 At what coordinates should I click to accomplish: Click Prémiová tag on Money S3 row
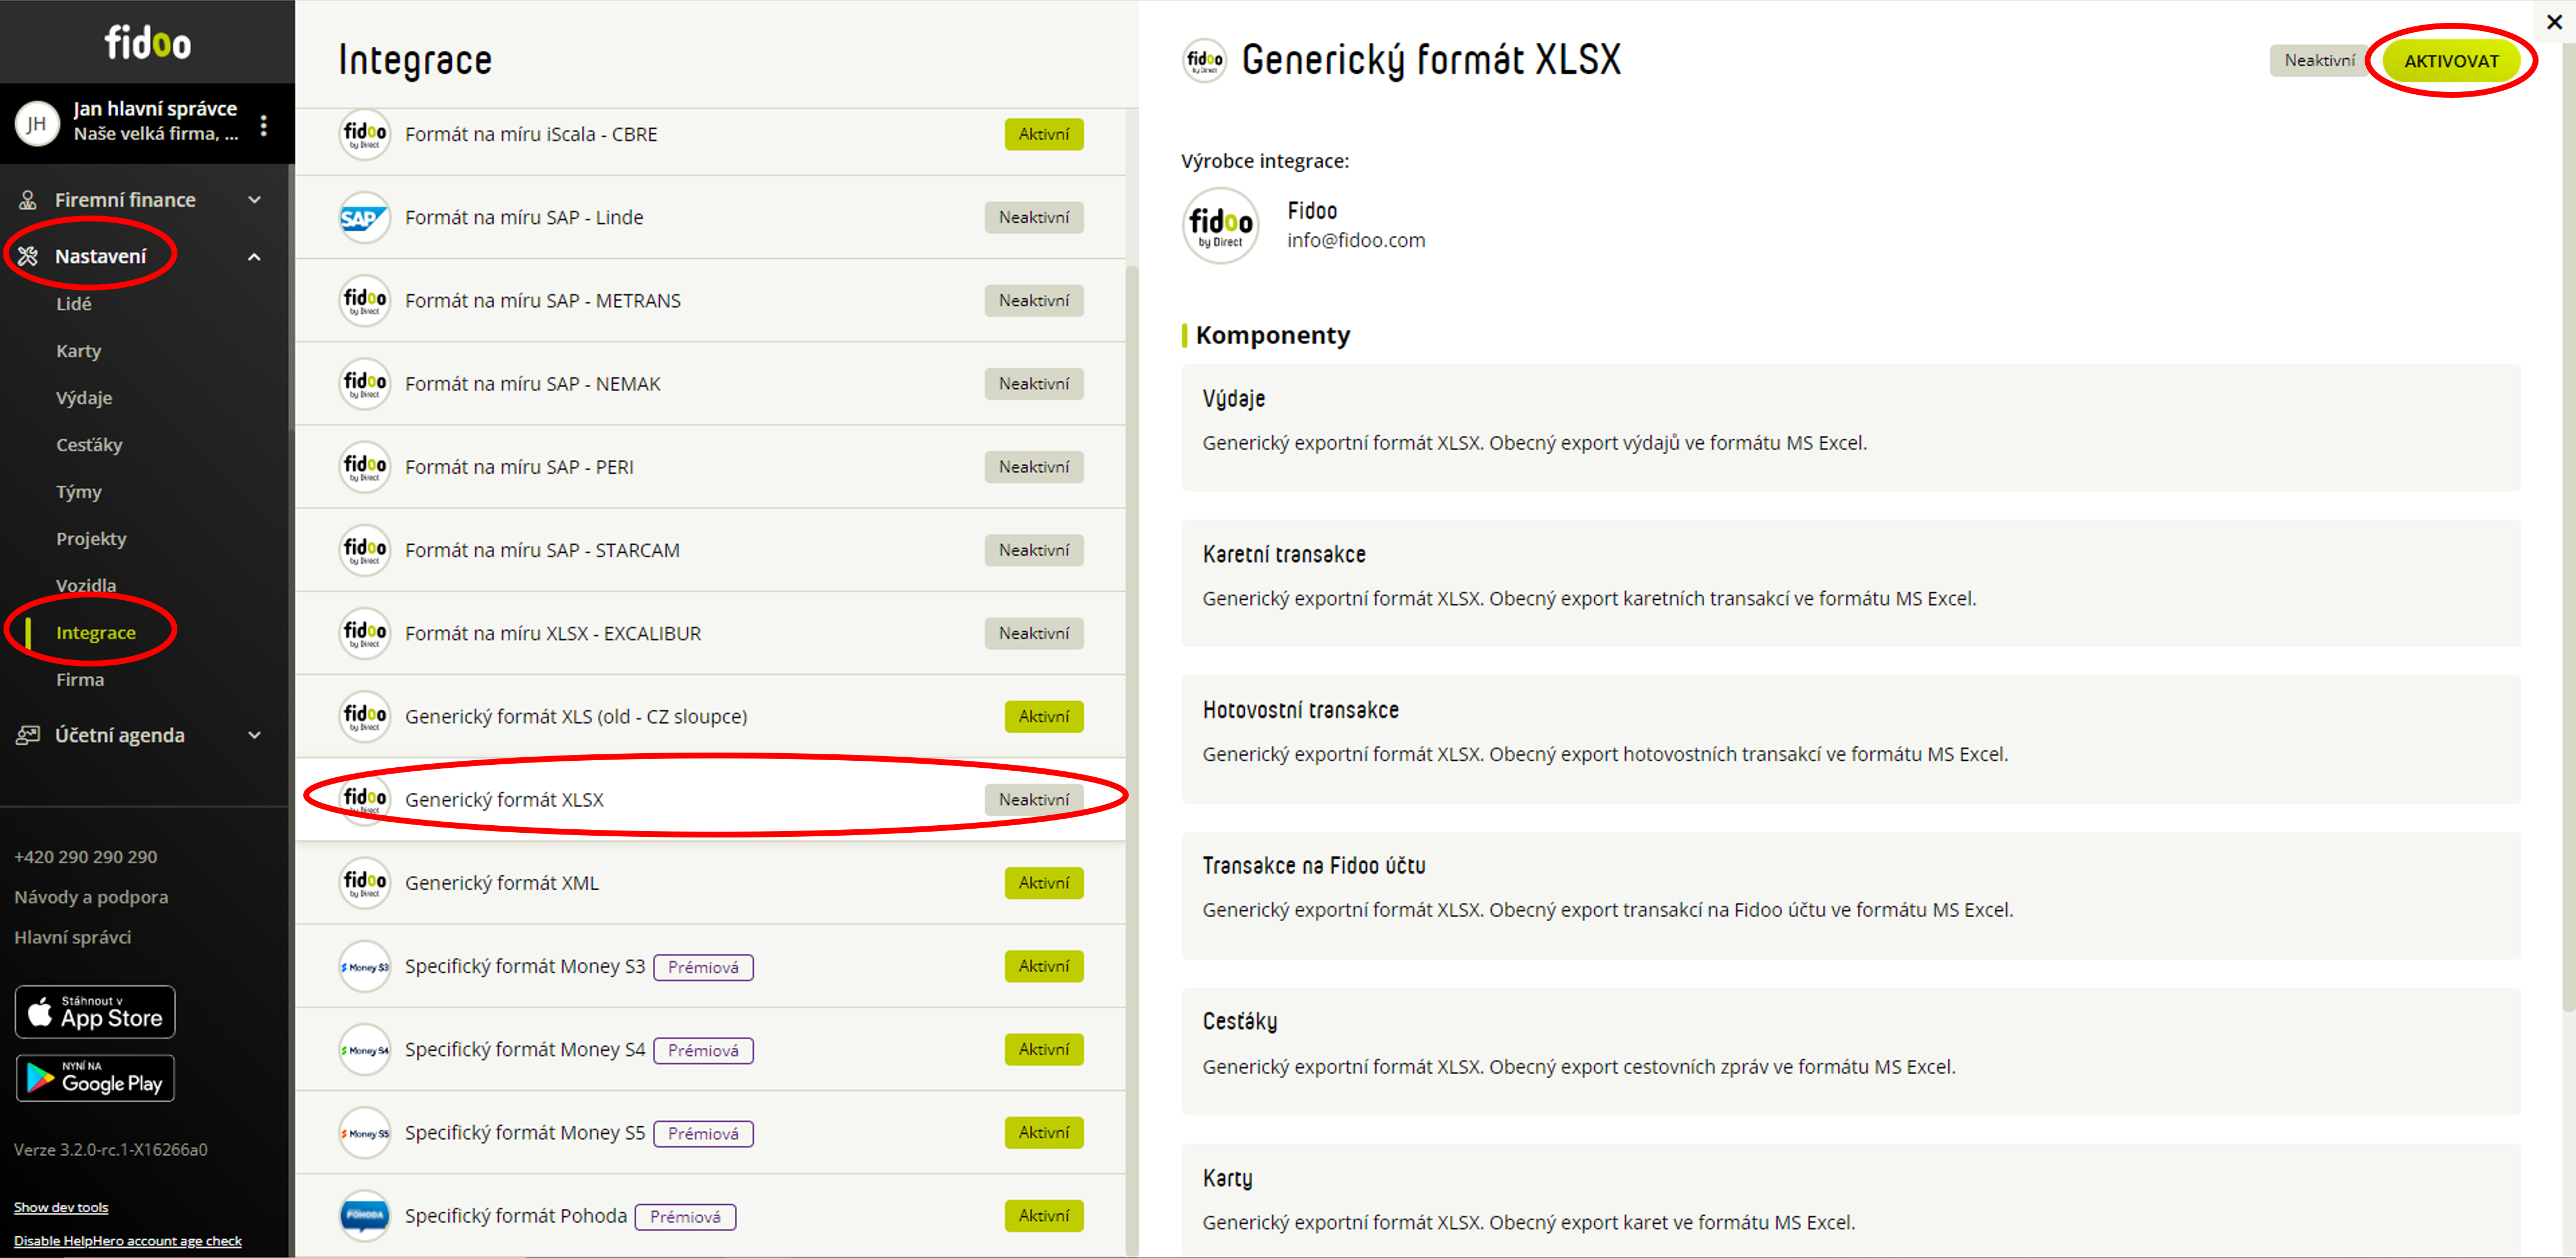tap(703, 967)
